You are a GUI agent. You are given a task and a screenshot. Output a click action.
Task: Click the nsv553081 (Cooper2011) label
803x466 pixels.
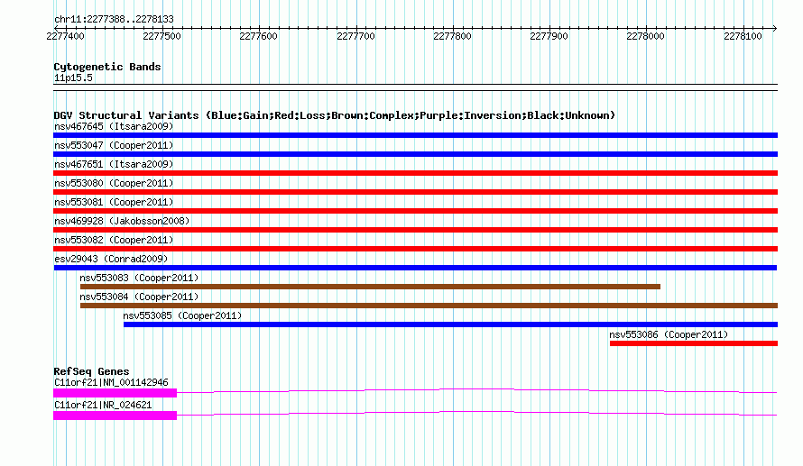point(114,202)
